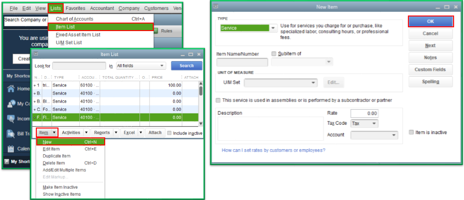Click the My Shortcuts icon at the bottom of the sidebar

pyautogui.click(x=7, y=161)
